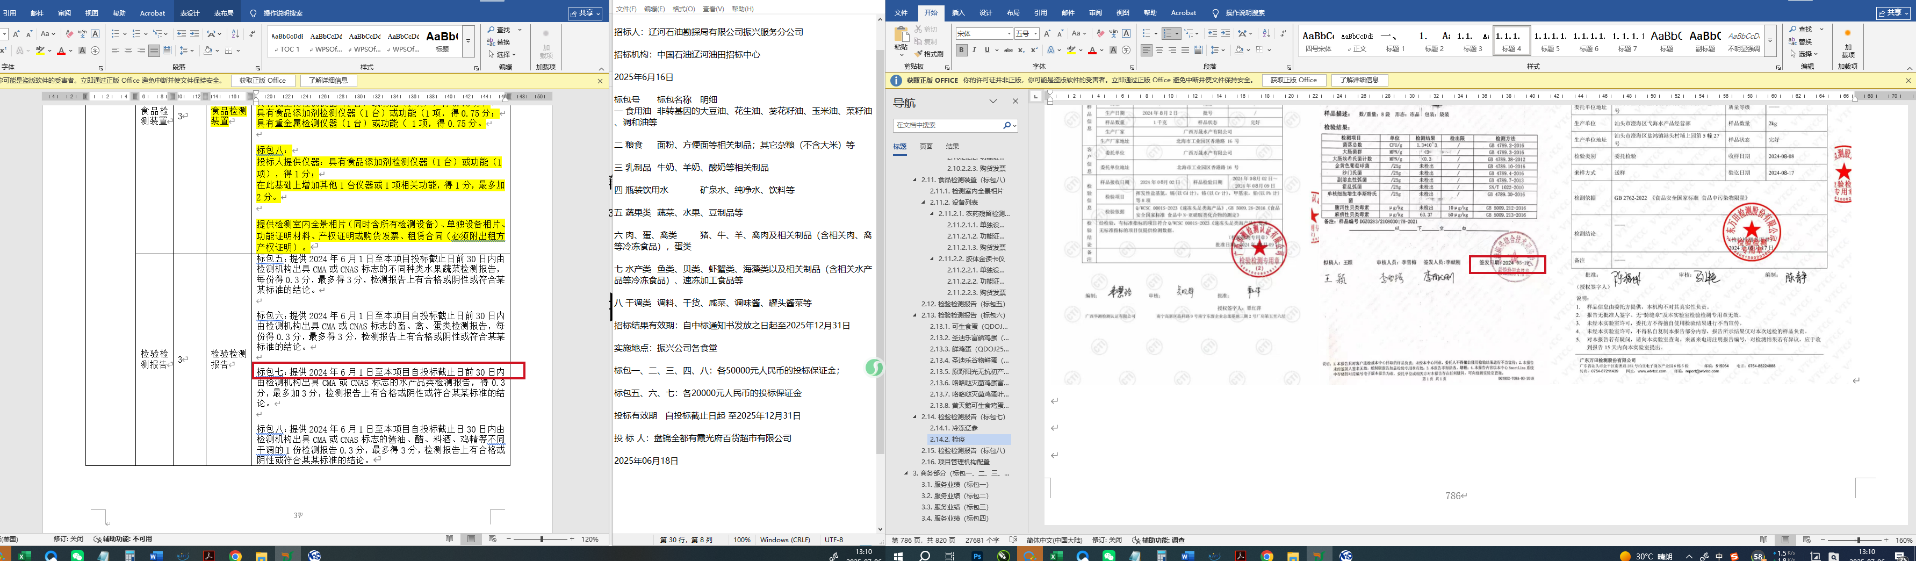1916x561 pixels.
Task: Click clear formatting eraser in right Word
Action: pyautogui.click(x=1101, y=33)
